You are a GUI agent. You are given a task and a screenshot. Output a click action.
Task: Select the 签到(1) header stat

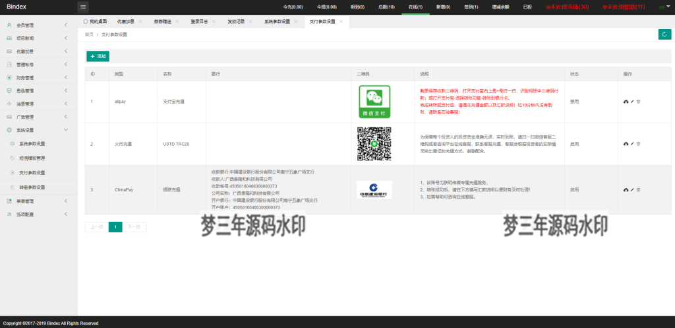(x=471, y=7)
